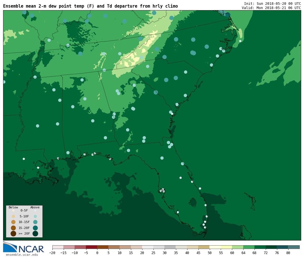Select the Below 10-15F legend circle
This screenshot has height=258, width=304.
14,222
